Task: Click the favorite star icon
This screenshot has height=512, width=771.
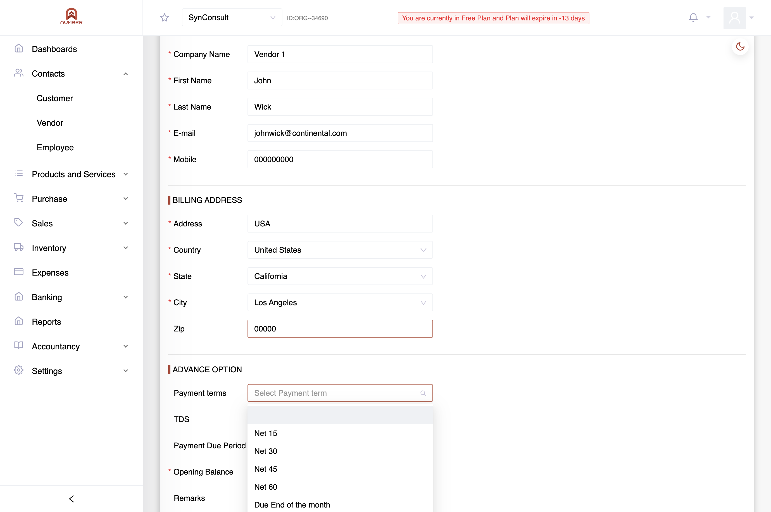Action: pyautogui.click(x=165, y=18)
